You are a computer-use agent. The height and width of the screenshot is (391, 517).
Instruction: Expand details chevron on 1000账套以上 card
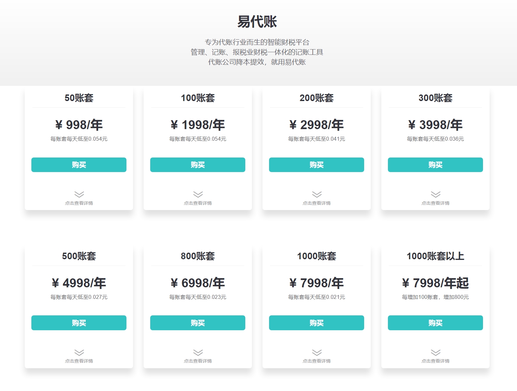435,352
